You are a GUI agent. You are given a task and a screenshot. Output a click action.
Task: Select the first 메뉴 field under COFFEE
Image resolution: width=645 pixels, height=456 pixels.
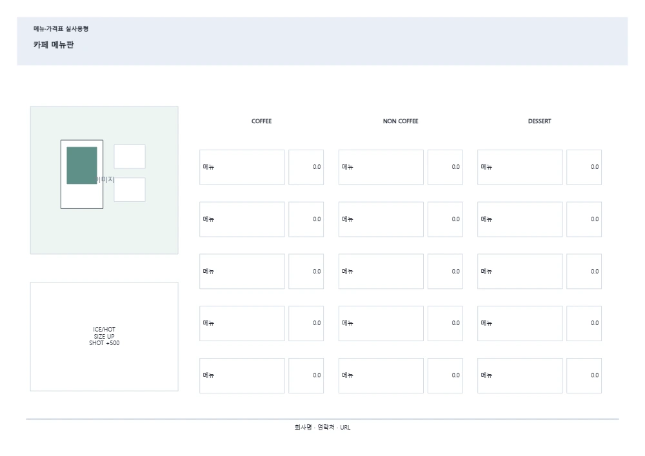pyautogui.click(x=242, y=167)
